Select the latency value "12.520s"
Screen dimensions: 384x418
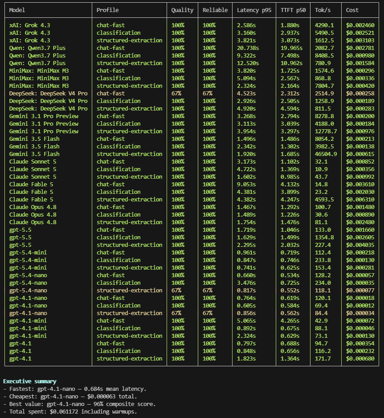(x=248, y=63)
